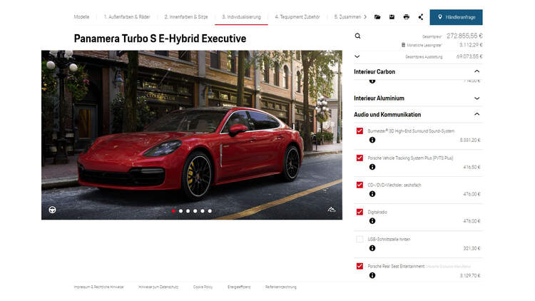Uncheck Burmester 3D High-End Surround Sound-System

point(360,131)
